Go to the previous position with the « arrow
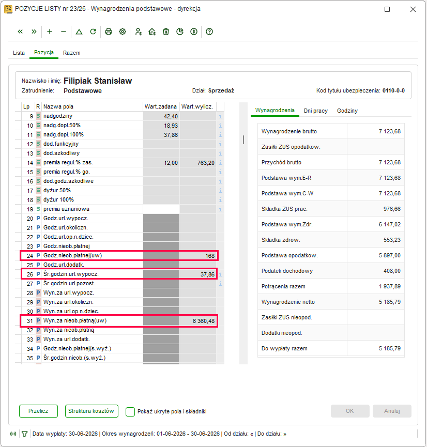This screenshot has height=447, width=427. pyautogui.click(x=20, y=32)
